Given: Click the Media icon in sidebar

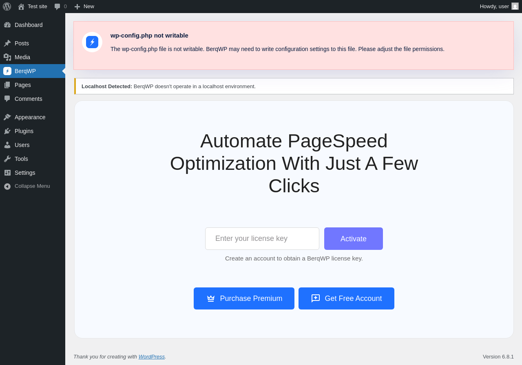Looking at the screenshot, I should click(x=7, y=57).
